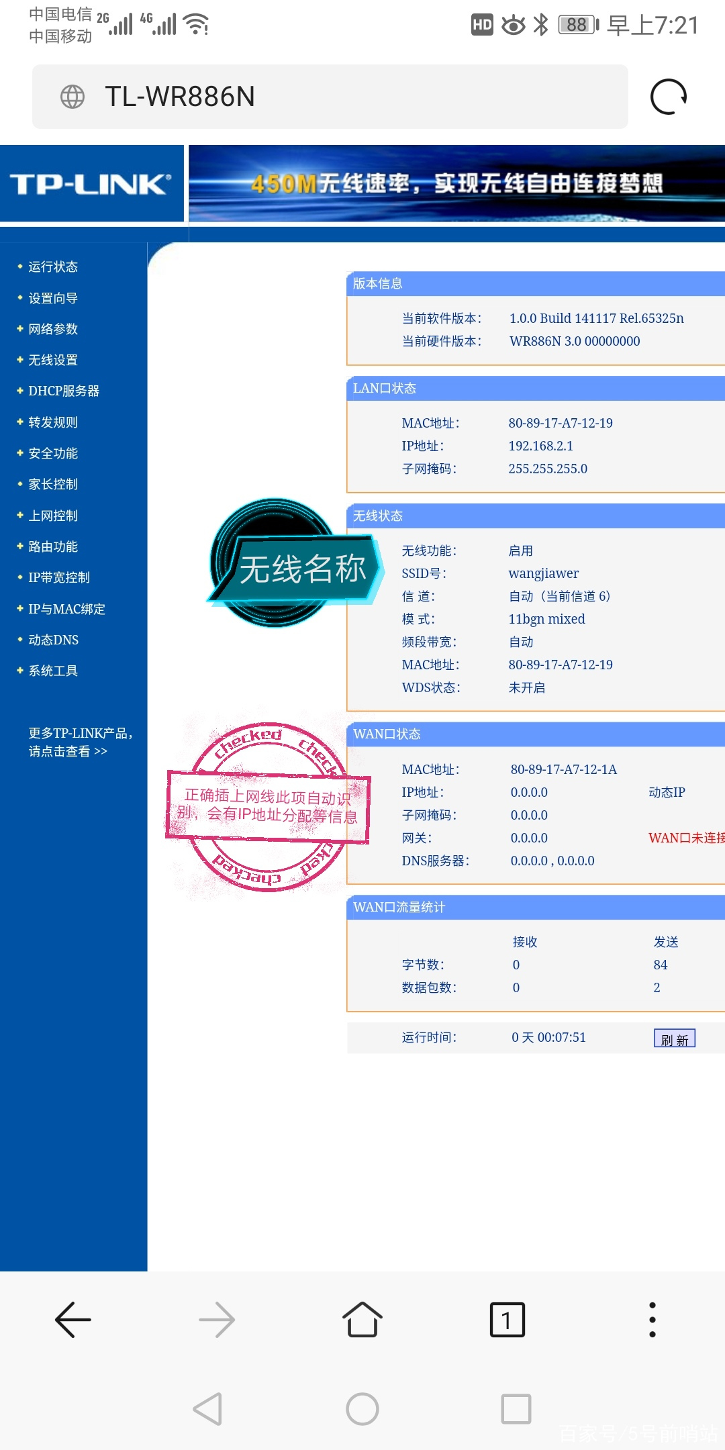Tap software version 1.0.0 Build 141117
The width and height of the screenshot is (725, 1450).
tap(596, 318)
